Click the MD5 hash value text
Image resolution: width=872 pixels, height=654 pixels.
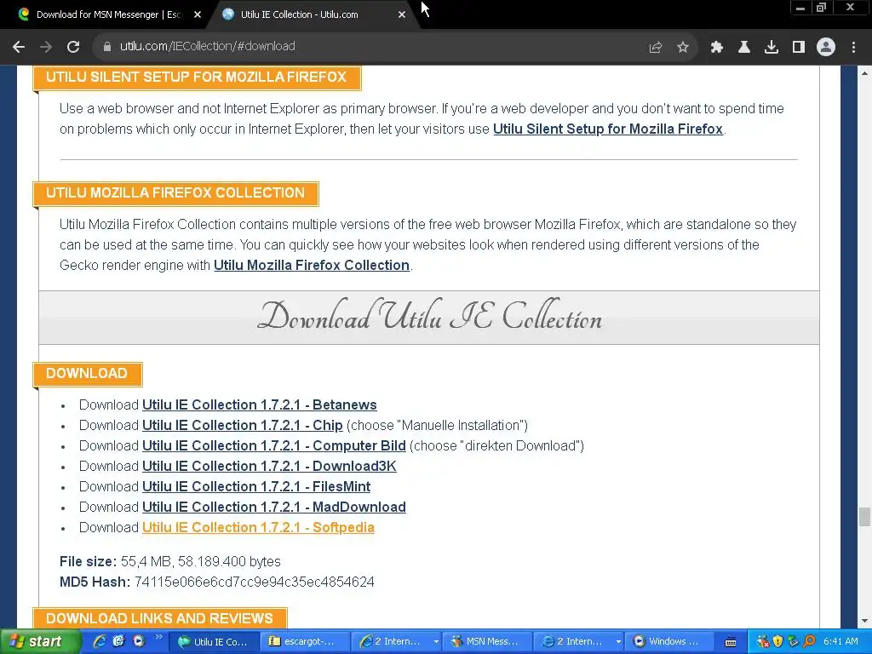pyautogui.click(x=254, y=582)
